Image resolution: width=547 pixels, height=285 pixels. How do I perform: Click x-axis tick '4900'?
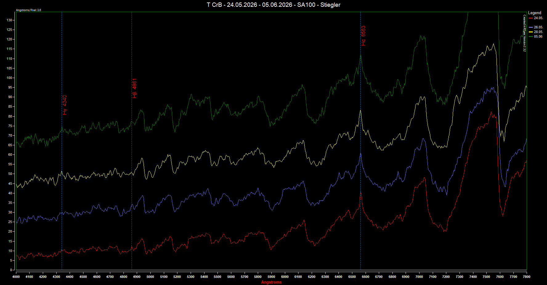(x=137, y=277)
